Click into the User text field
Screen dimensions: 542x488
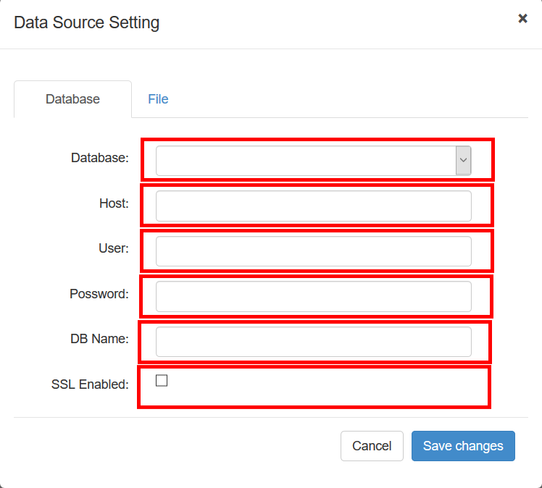pos(313,251)
